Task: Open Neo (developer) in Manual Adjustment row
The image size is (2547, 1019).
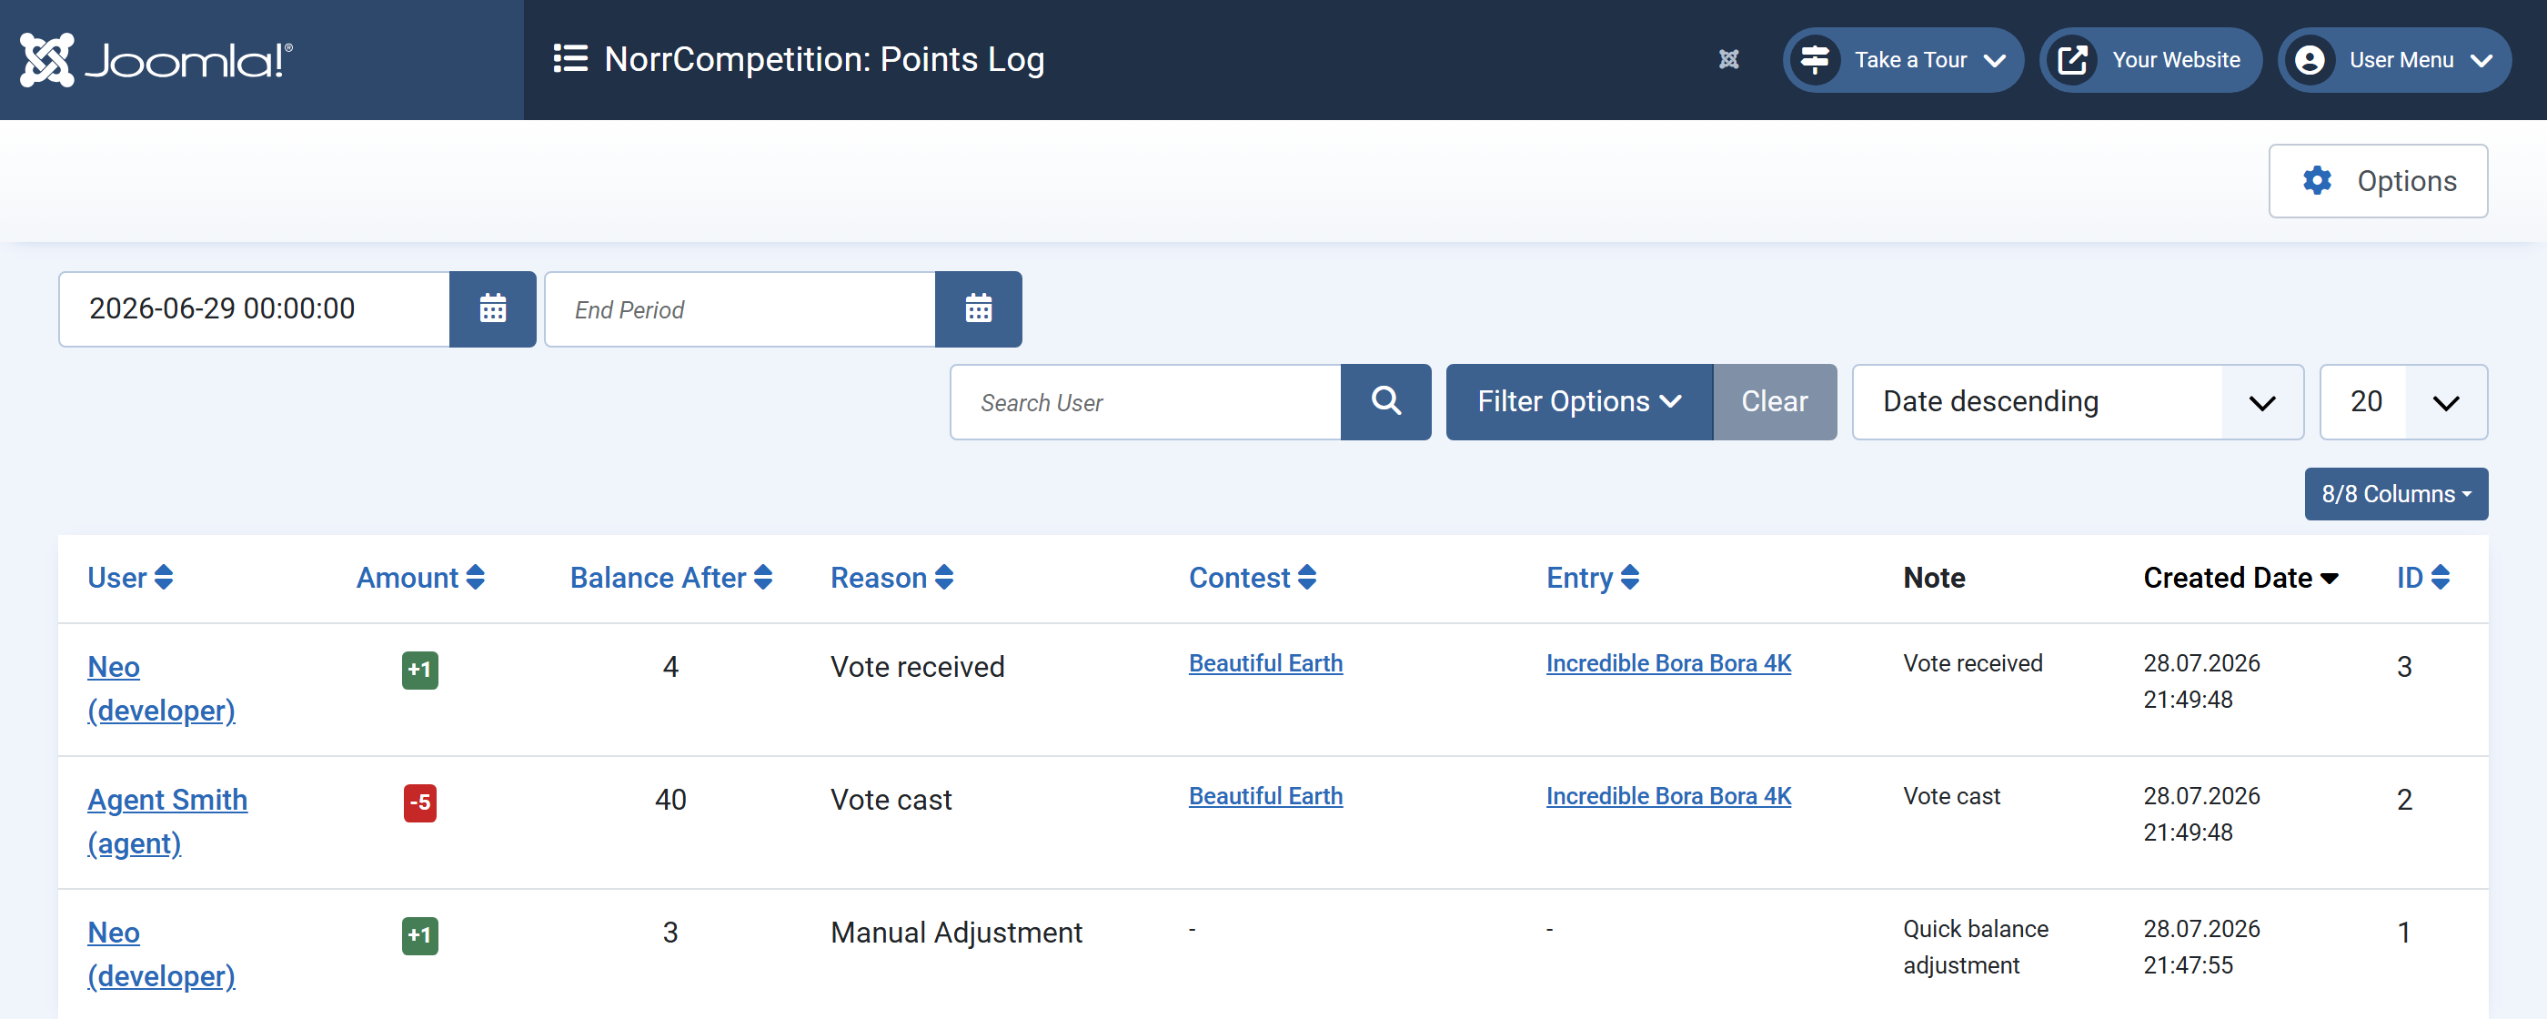Action: tap(161, 953)
